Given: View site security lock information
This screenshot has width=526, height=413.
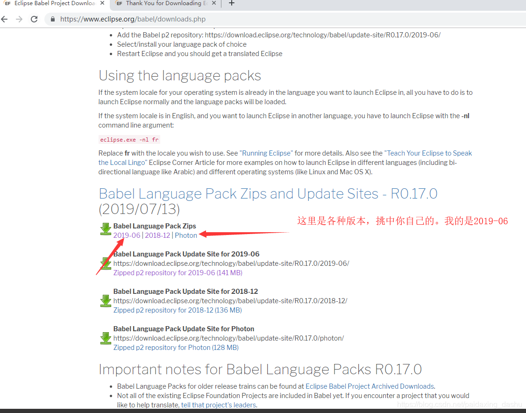Looking at the screenshot, I should point(53,19).
